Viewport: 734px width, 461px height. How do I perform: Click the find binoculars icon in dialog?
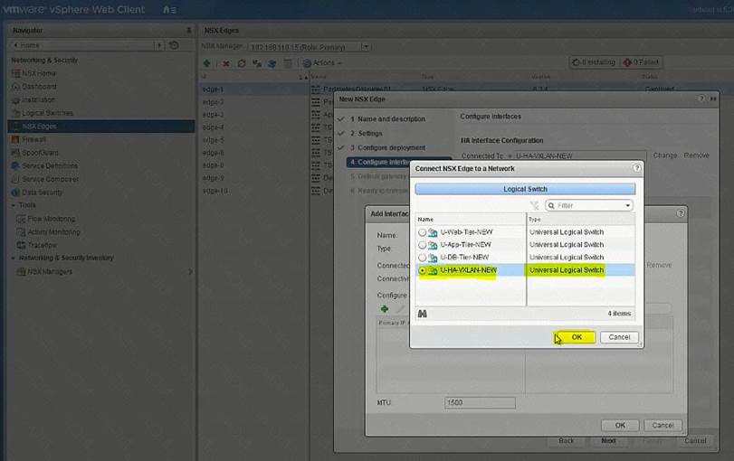[423, 314]
